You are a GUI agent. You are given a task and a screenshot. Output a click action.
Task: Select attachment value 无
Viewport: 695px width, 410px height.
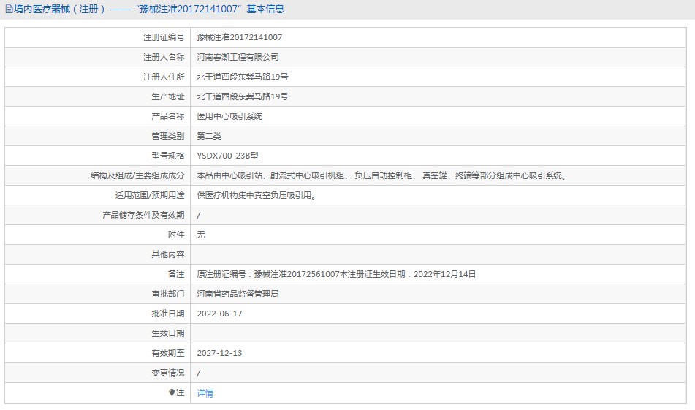coord(201,235)
